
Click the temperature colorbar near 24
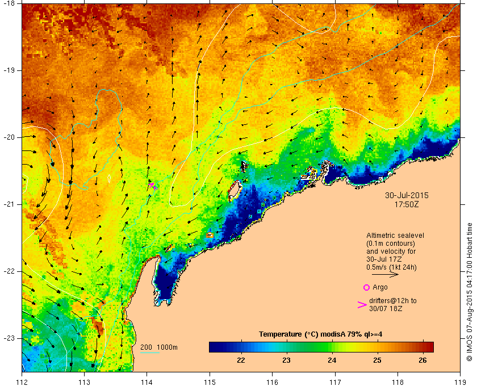point(332,347)
